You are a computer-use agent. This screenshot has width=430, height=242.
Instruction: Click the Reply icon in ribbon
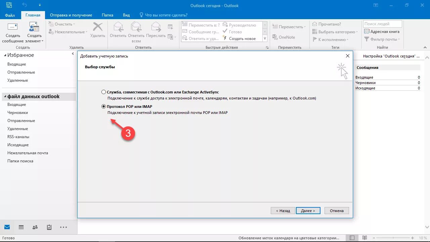(x=118, y=27)
